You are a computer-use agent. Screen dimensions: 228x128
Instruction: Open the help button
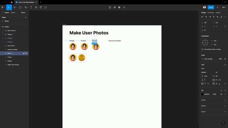(223, 123)
